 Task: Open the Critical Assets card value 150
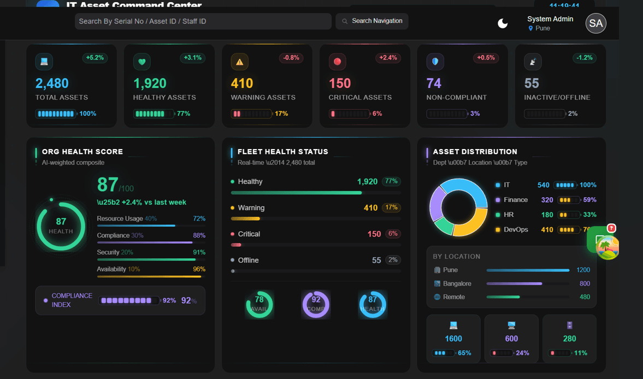[x=340, y=83]
